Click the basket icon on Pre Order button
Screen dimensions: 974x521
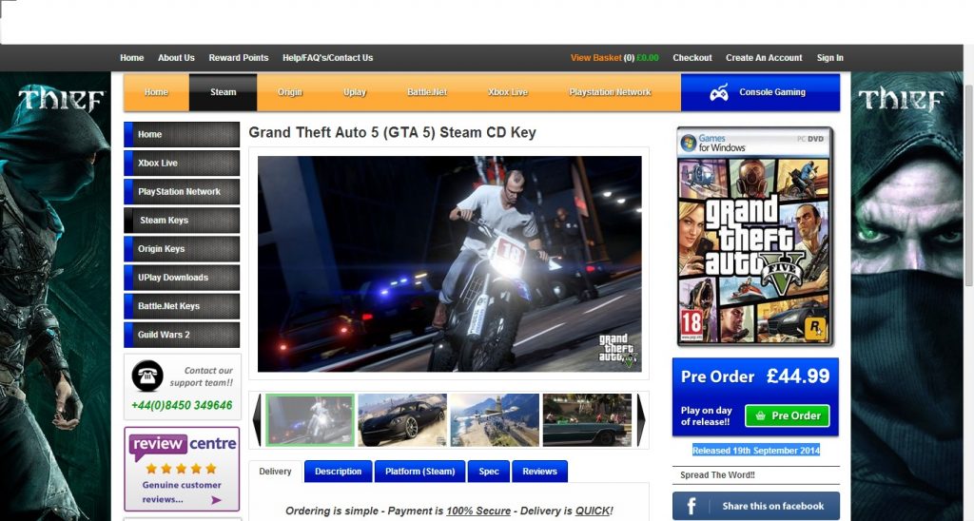pos(759,416)
